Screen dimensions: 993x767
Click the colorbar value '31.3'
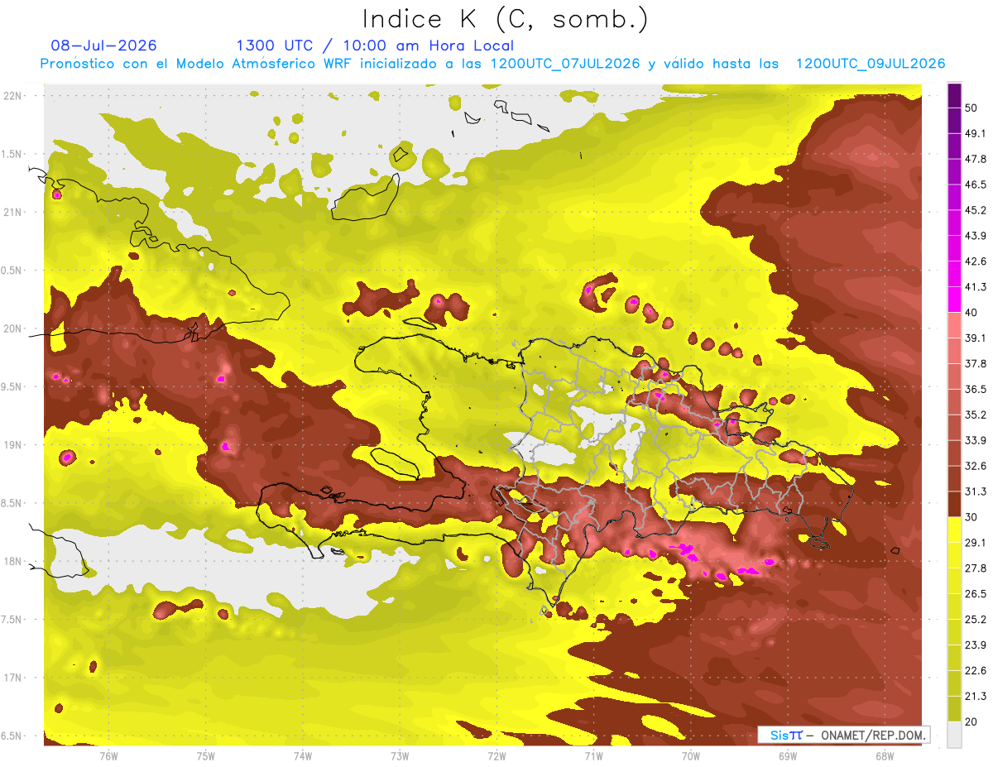[x=976, y=491]
